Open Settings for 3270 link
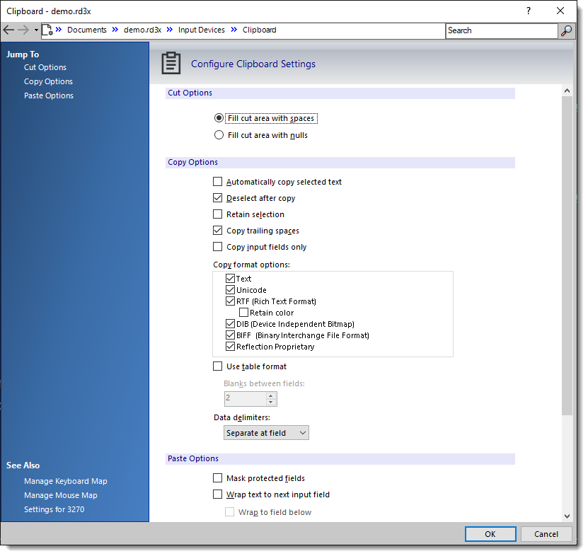The image size is (588, 556). pyautogui.click(x=54, y=509)
